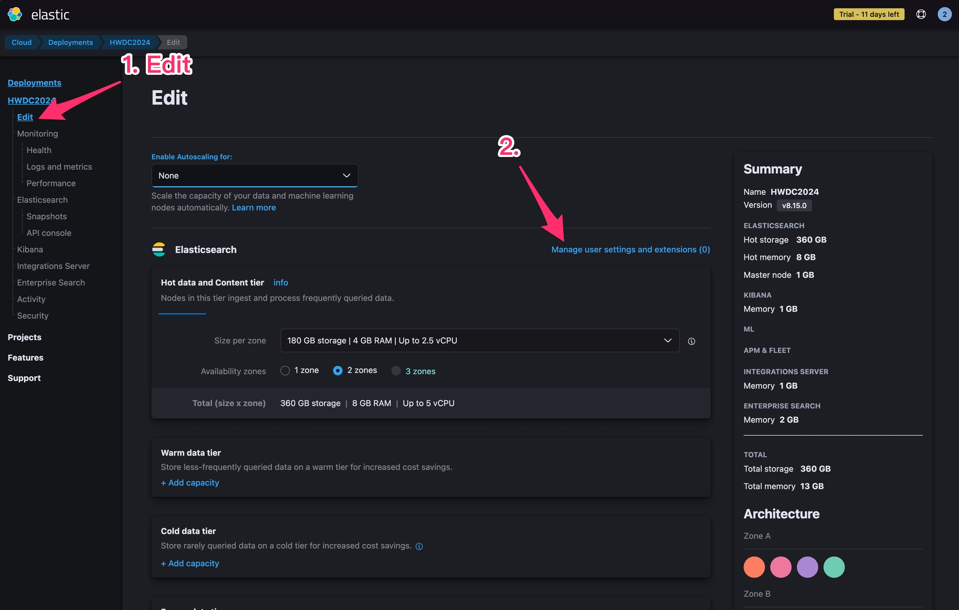Open Monitoring in the sidebar
This screenshot has height=610, width=959.
point(37,134)
